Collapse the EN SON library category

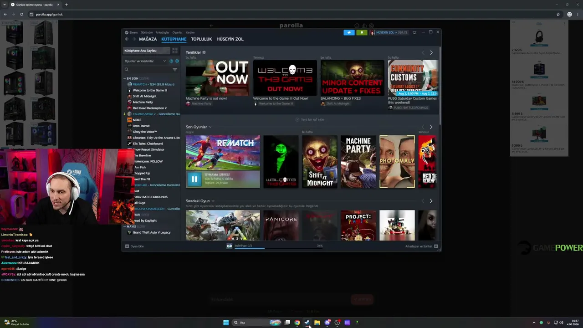click(x=124, y=78)
